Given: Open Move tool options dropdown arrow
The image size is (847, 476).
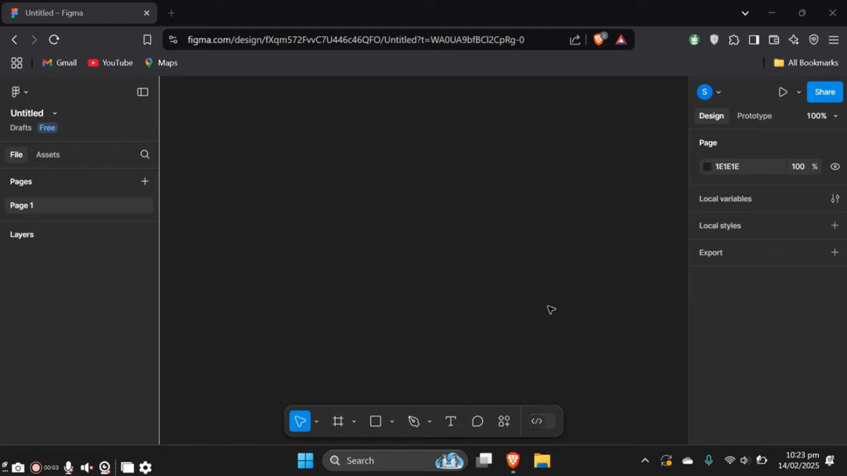Looking at the screenshot, I should click(x=316, y=422).
